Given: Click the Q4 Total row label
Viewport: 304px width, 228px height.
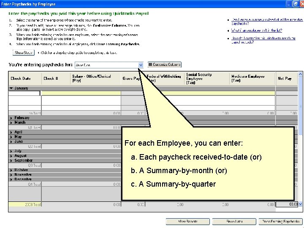Looking at the screenshot, I should [x=34, y=185].
